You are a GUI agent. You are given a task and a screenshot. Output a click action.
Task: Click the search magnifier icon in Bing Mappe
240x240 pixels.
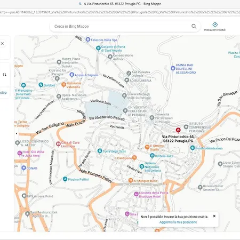point(194,27)
